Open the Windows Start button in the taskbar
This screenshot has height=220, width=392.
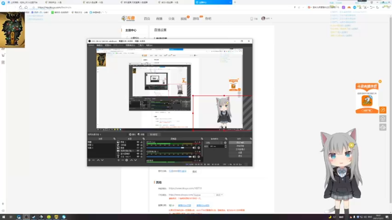point(3,217)
